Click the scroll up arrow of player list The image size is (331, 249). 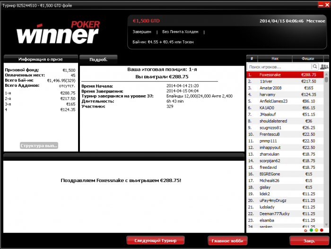click(326, 74)
